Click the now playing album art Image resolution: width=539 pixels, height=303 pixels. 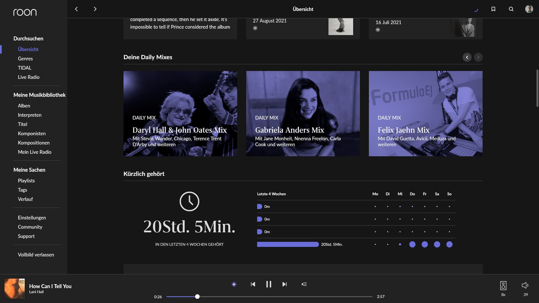pyautogui.click(x=15, y=289)
